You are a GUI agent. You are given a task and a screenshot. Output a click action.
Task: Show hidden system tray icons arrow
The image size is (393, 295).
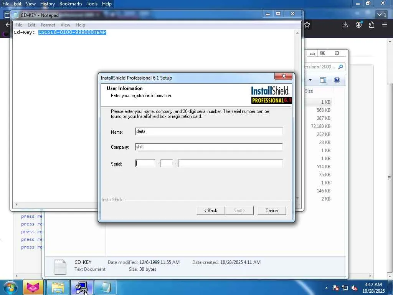[x=326, y=288]
